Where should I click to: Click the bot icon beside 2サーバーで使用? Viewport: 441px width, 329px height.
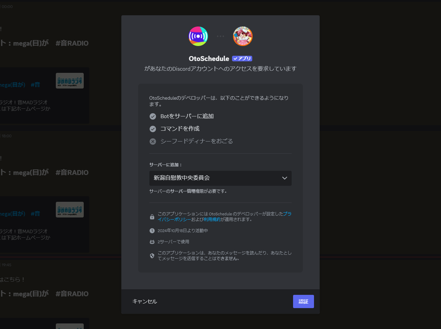152,242
